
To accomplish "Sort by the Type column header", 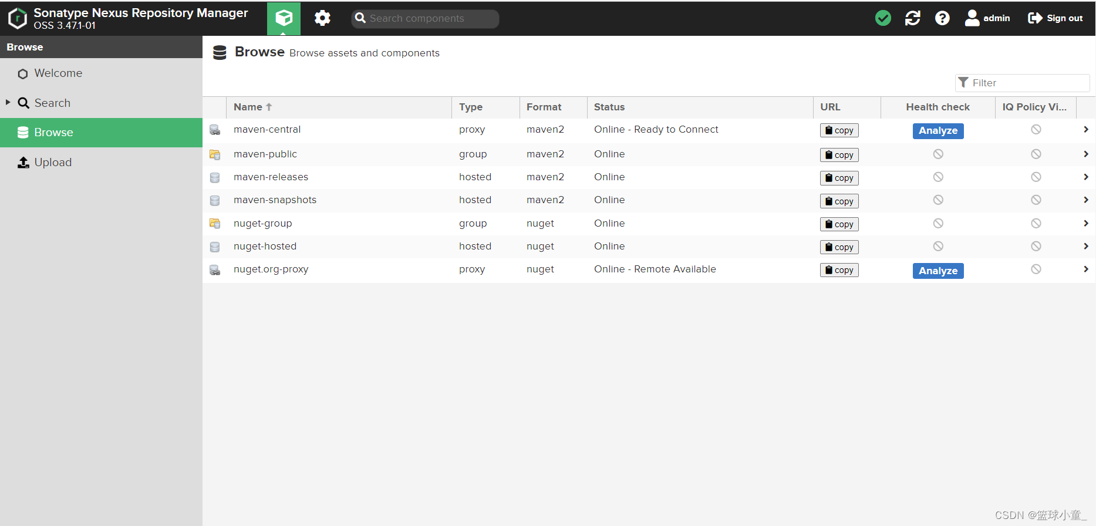I will pos(485,107).
